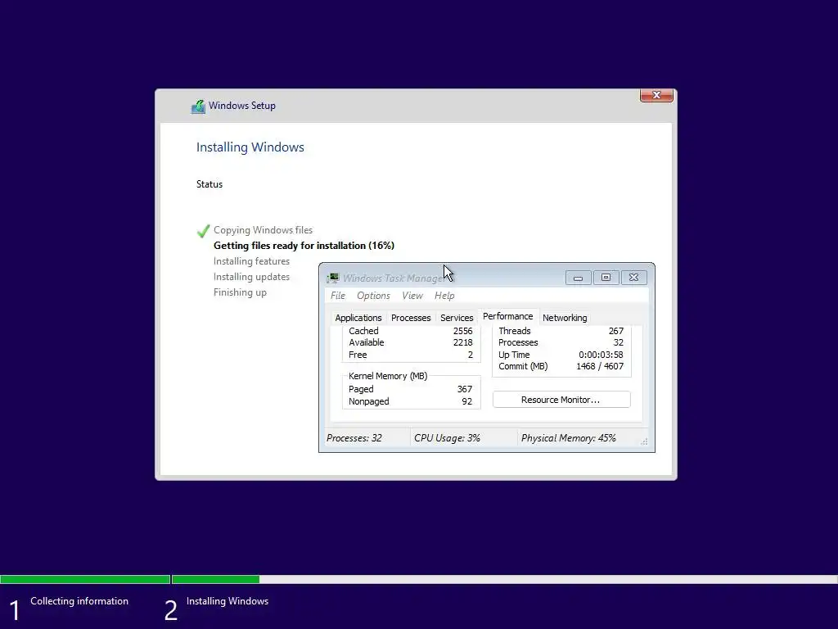Screen dimensions: 838x629
Task: Click the Task Manager resize grip
Action: (645, 441)
